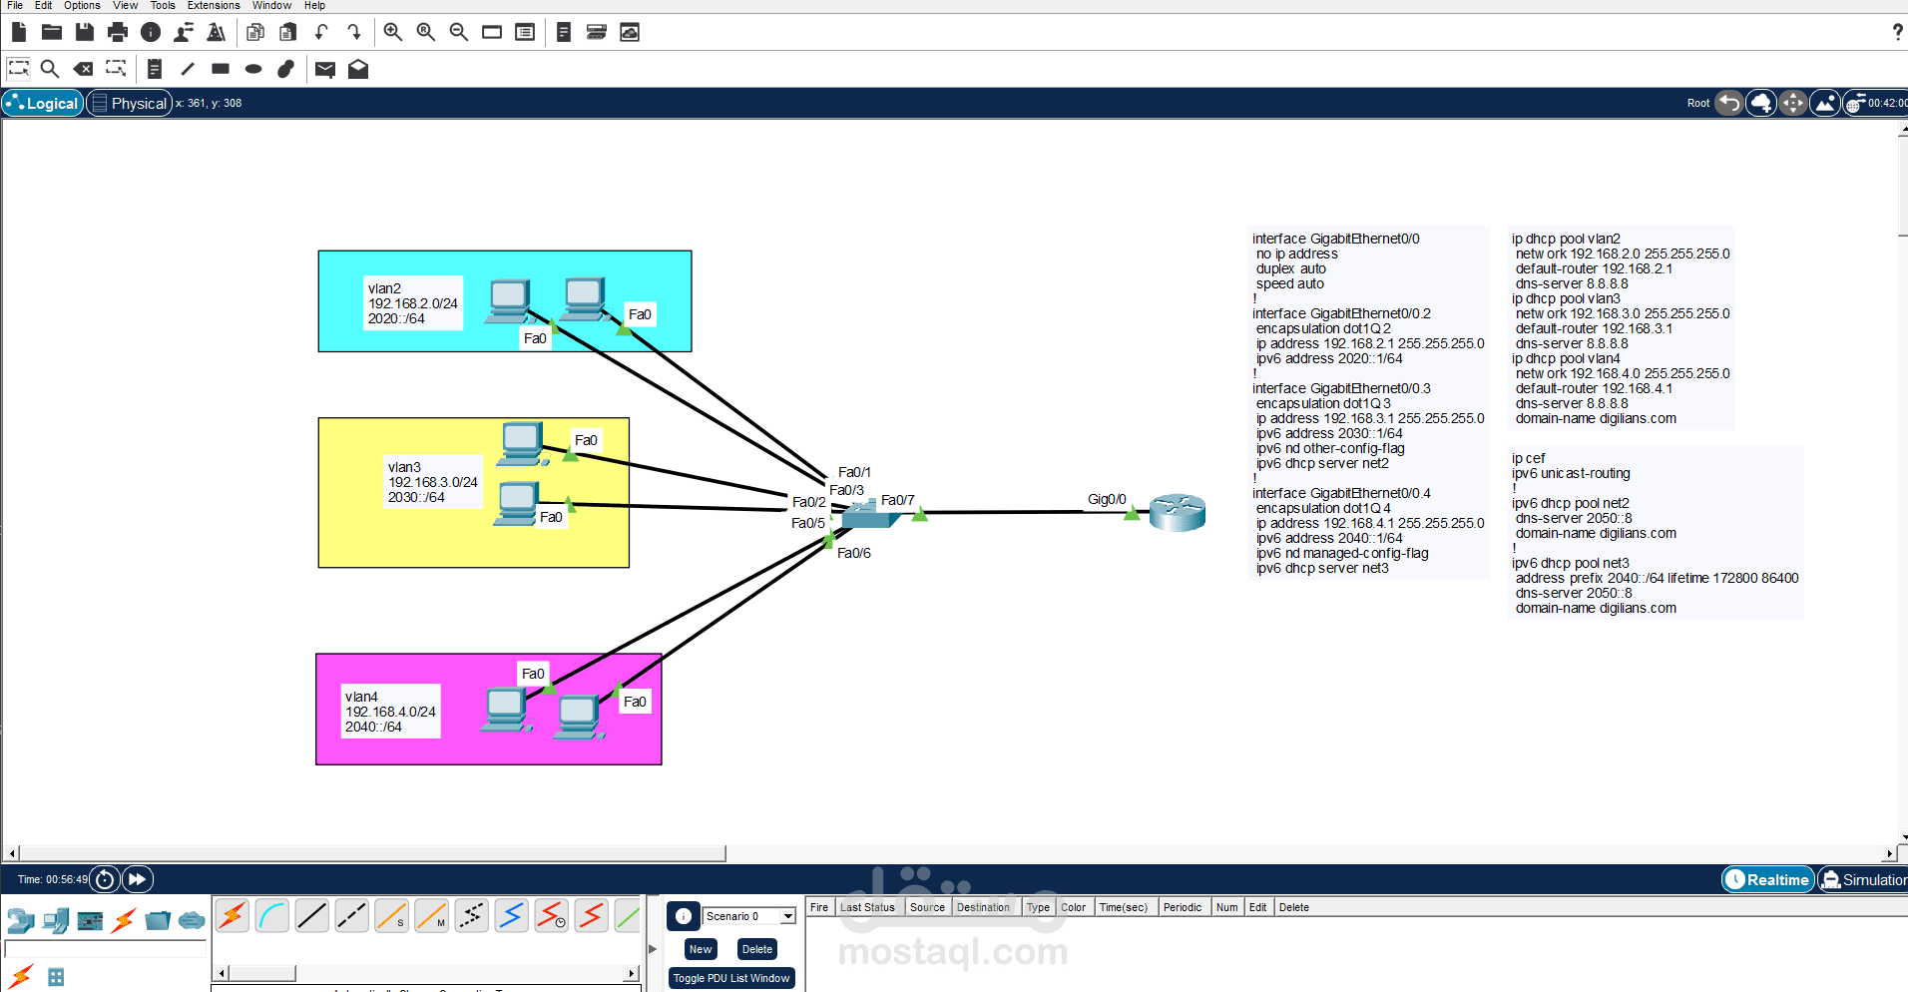
Task: Add a Complex PDU
Action: point(358,69)
